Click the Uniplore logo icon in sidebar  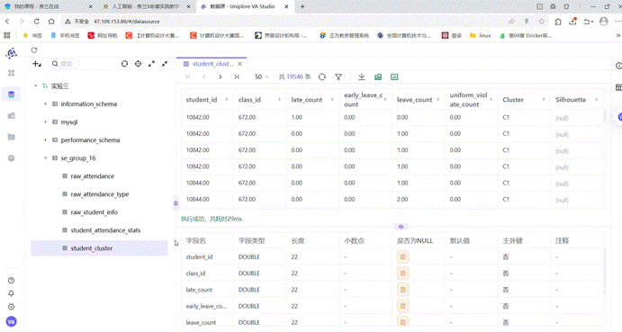click(x=11, y=53)
